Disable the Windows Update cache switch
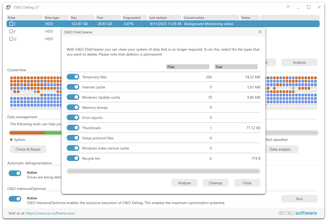 tap(73, 97)
